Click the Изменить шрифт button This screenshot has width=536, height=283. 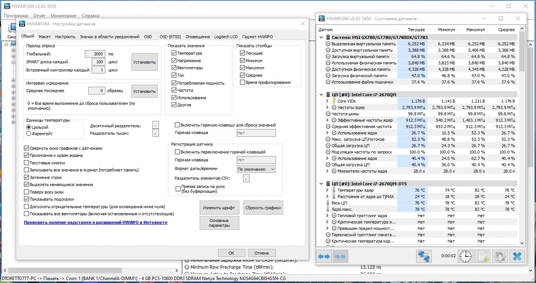point(219,208)
